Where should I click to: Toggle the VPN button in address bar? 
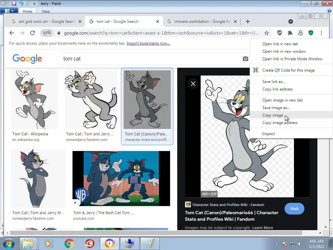click(x=47, y=33)
